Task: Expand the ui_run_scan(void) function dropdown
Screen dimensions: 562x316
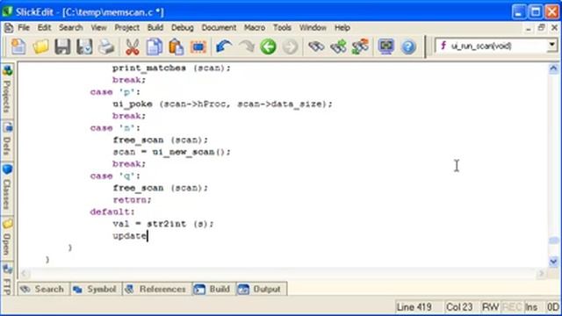Action: point(552,46)
